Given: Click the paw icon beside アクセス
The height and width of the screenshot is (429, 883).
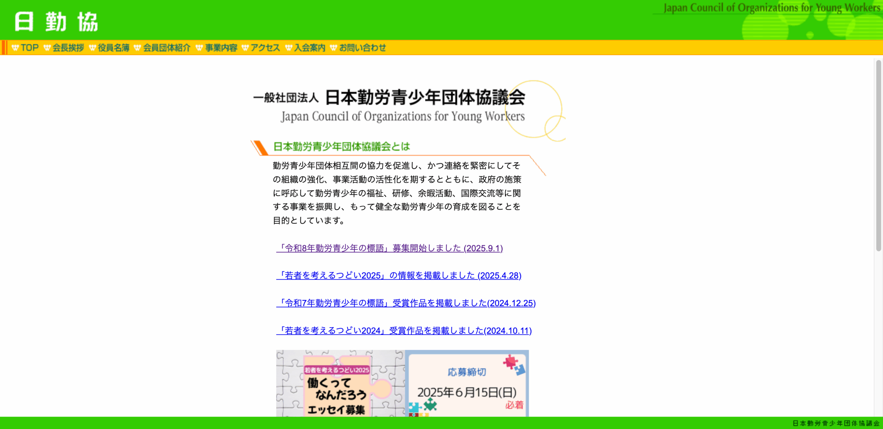Looking at the screenshot, I should 245,48.
